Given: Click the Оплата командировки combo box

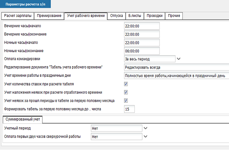Looking at the screenshot, I should (149, 59).
